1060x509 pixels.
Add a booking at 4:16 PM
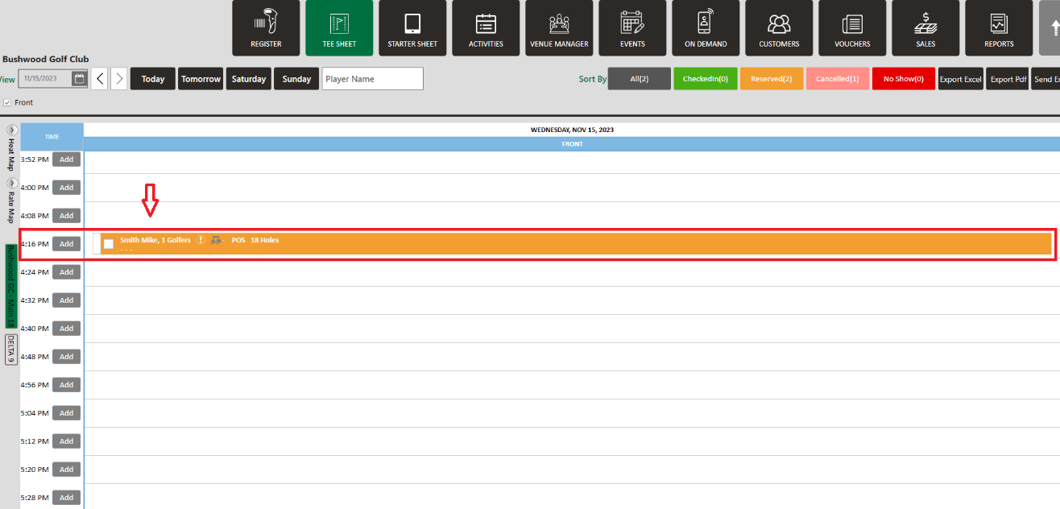pos(66,244)
